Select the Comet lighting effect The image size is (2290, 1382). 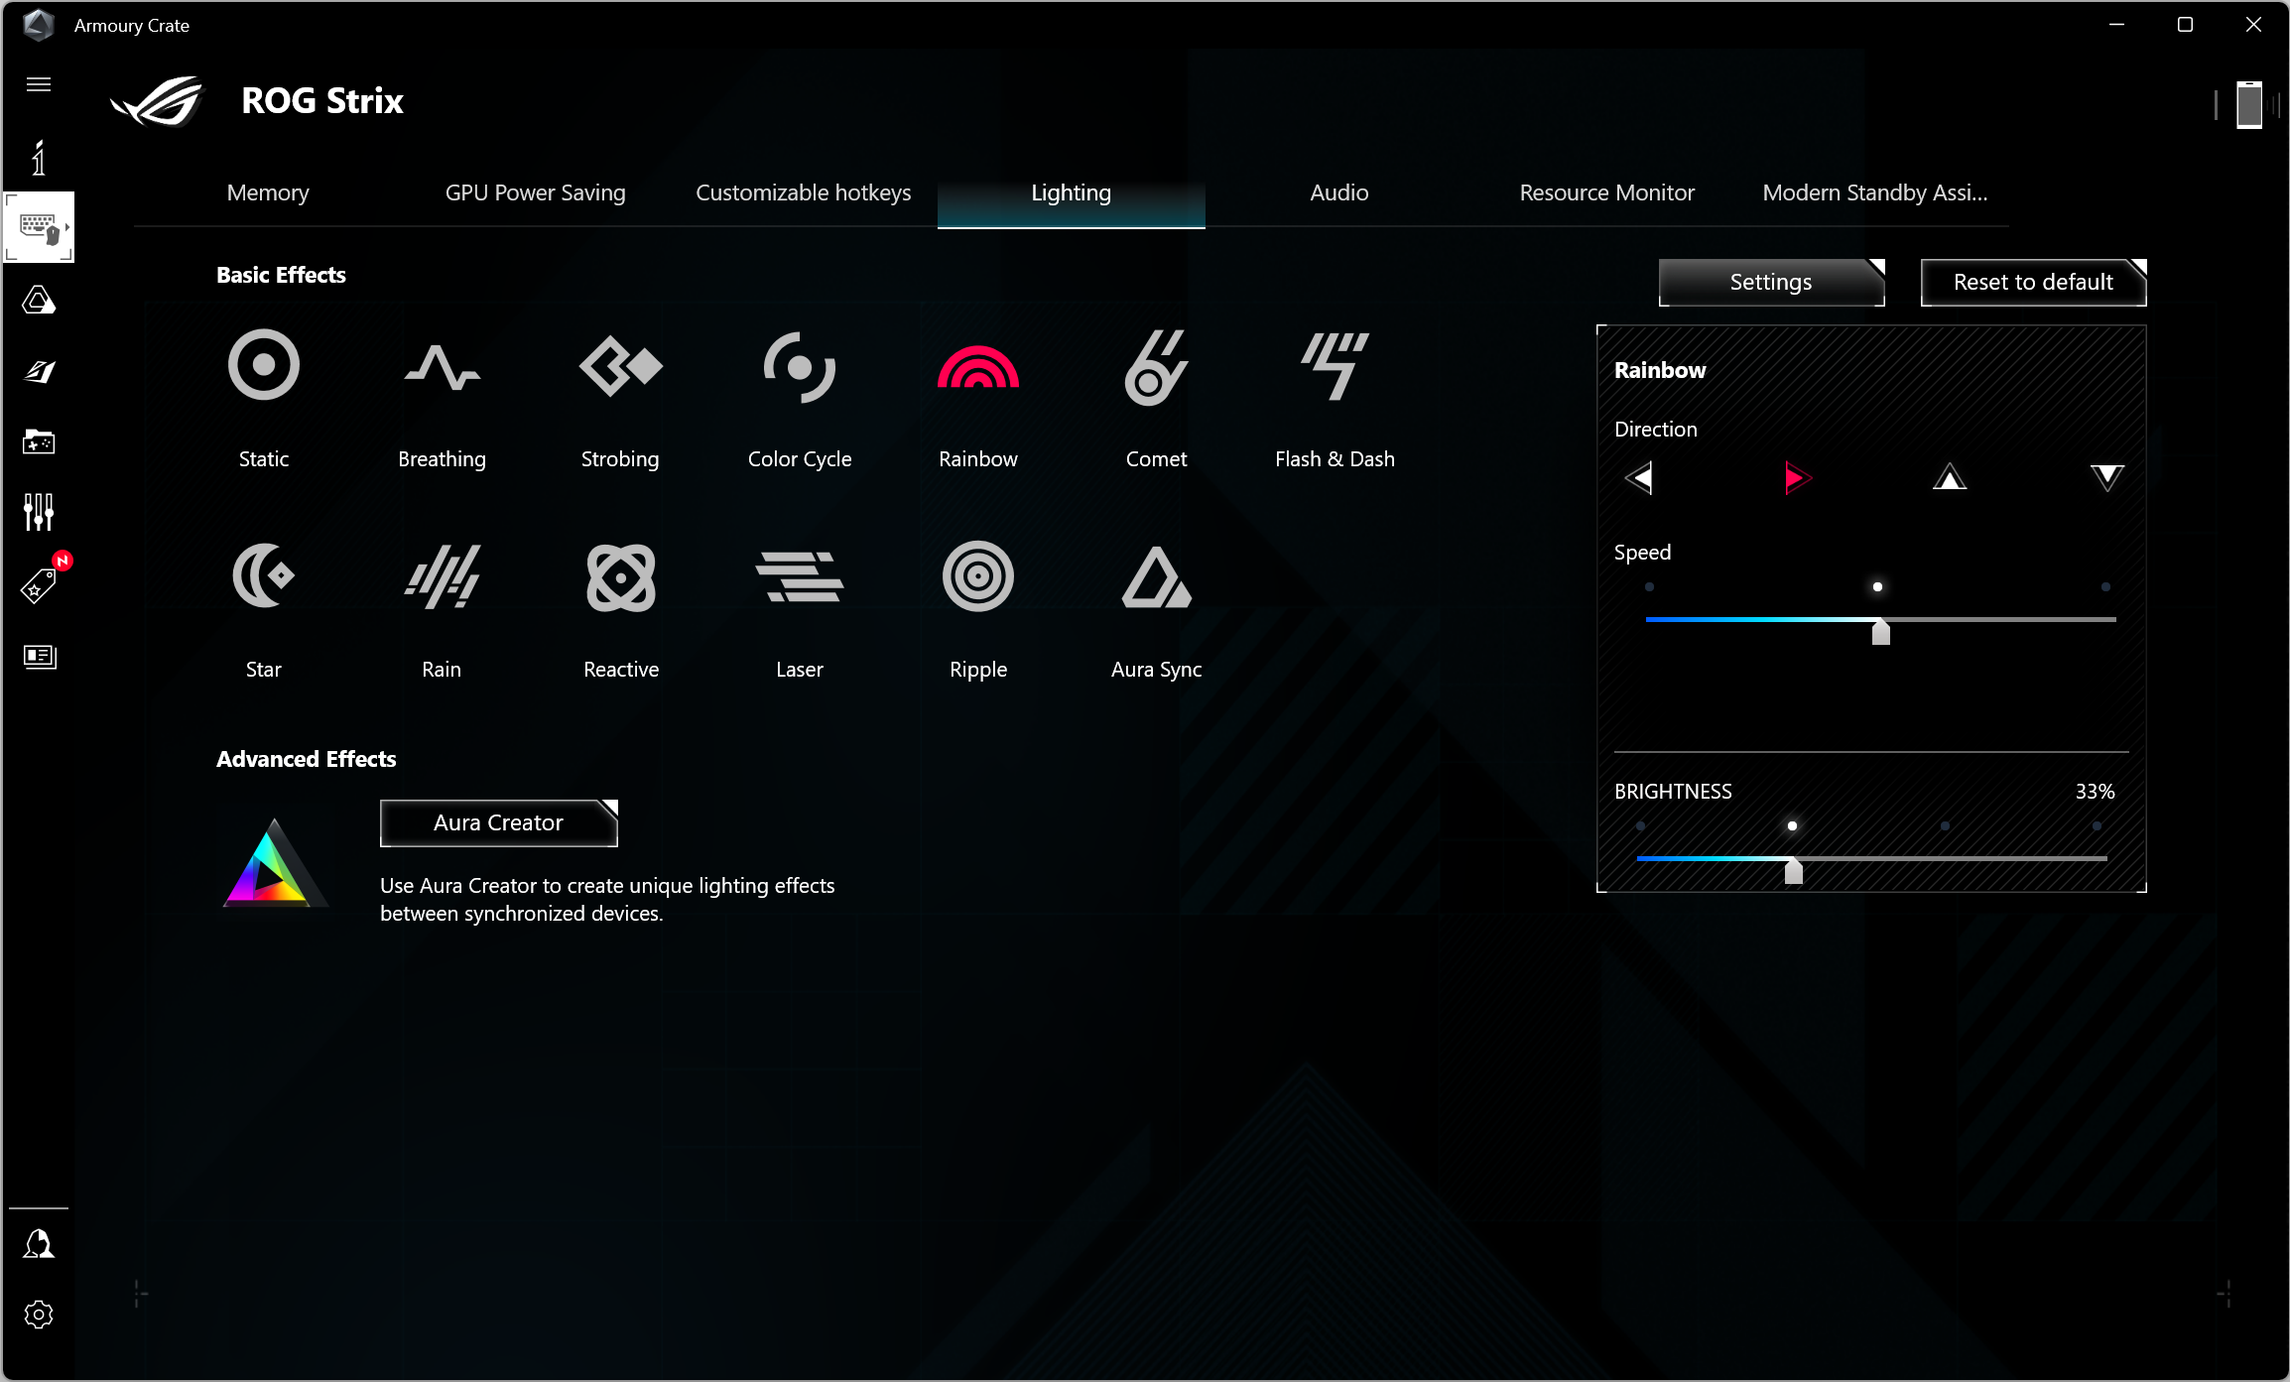click(x=1156, y=366)
